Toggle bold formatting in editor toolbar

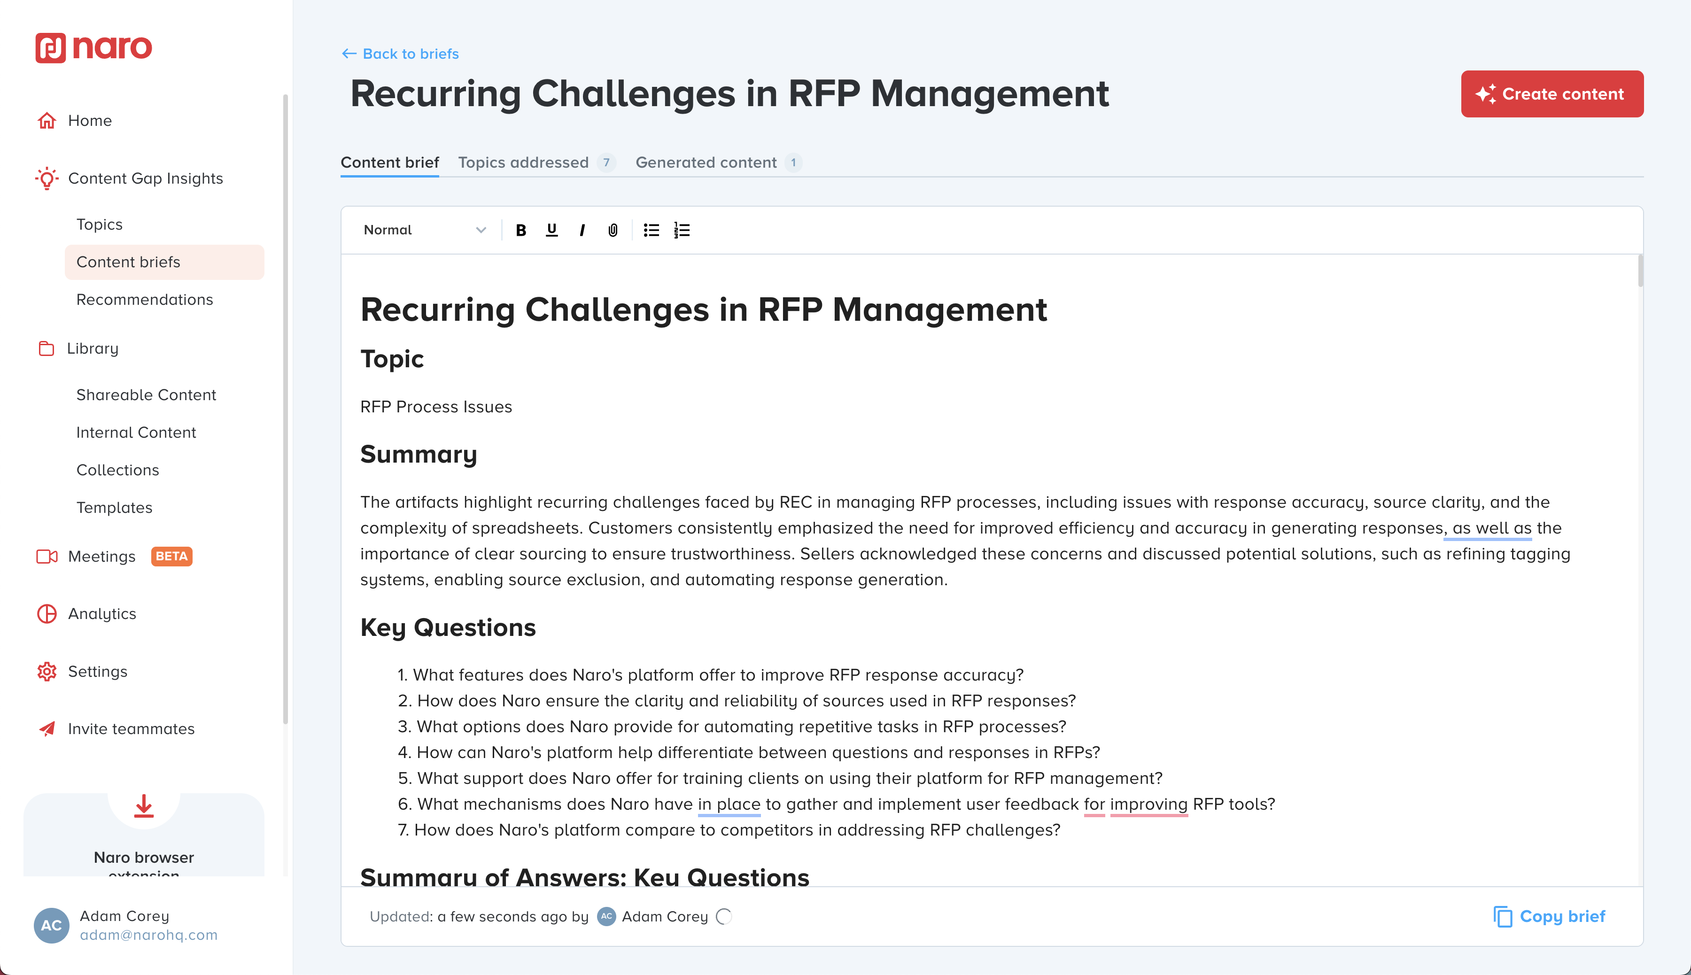(x=521, y=230)
